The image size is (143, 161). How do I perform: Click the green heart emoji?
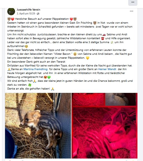coord(49,77)
